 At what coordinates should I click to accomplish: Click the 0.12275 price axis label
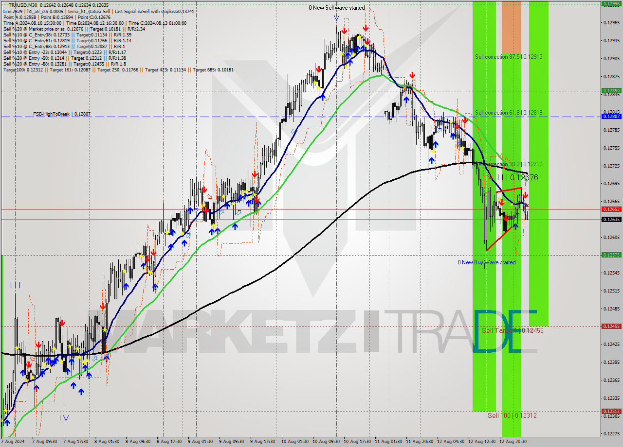pyautogui.click(x=611, y=434)
